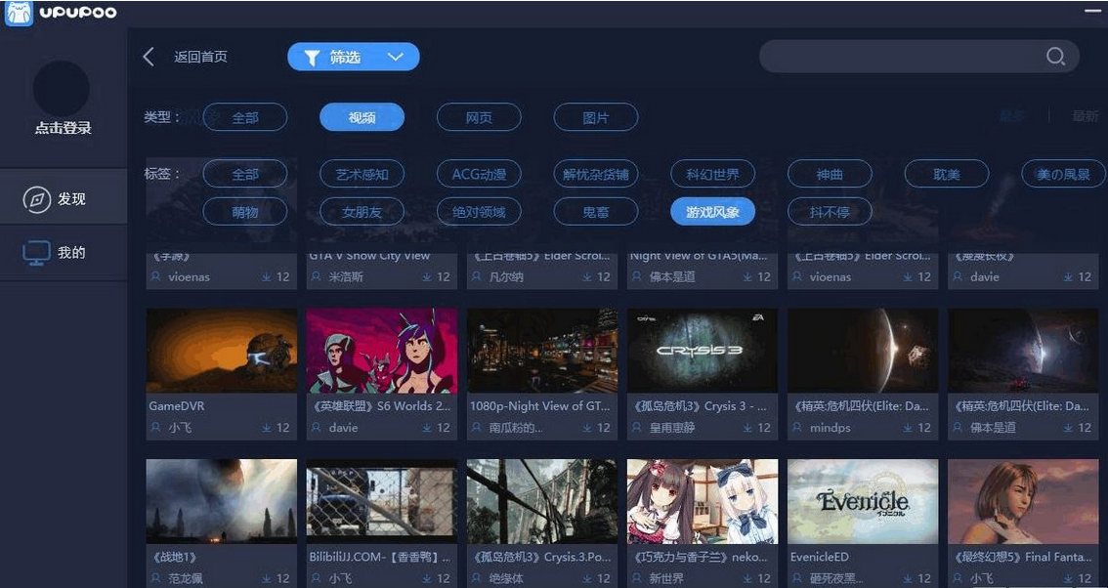Image resolution: width=1108 pixels, height=588 pixels.
Task: Toggle the 耽美 tag
Action: coord(947,174)
